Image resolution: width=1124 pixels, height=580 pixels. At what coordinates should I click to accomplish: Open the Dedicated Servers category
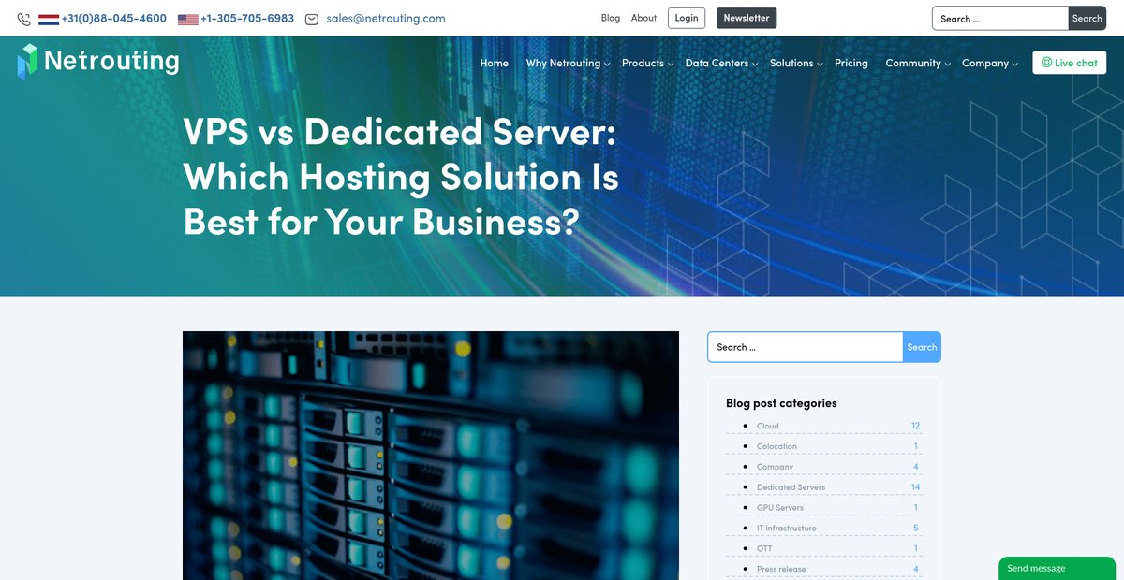(x=791, y=487)
